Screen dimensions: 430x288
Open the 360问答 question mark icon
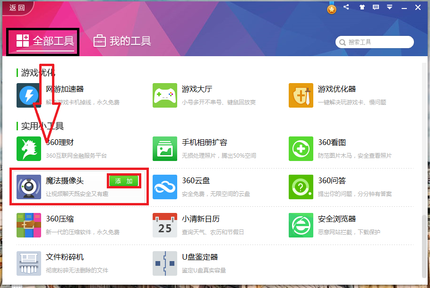[x=301, y=187]
